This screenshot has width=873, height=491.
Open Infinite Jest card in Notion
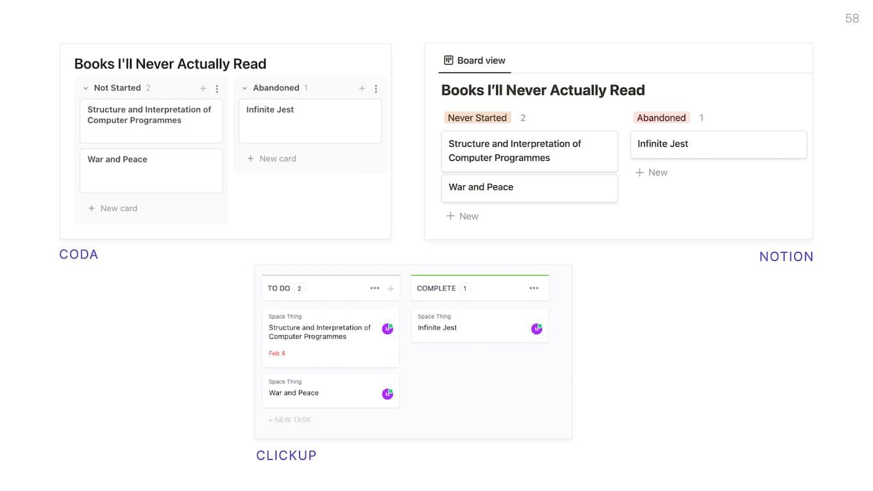[x=718, y=144]
